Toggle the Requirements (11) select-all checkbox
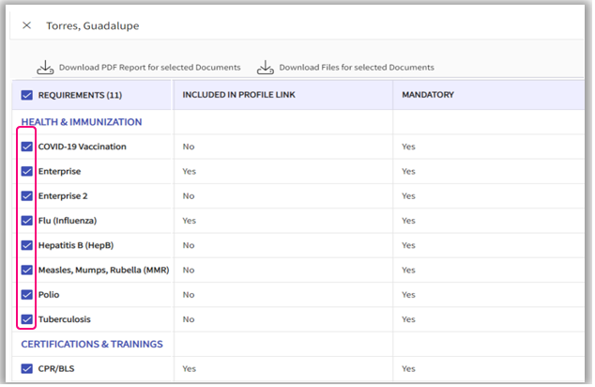The image size is (595, 387). (x=26, y=95)
